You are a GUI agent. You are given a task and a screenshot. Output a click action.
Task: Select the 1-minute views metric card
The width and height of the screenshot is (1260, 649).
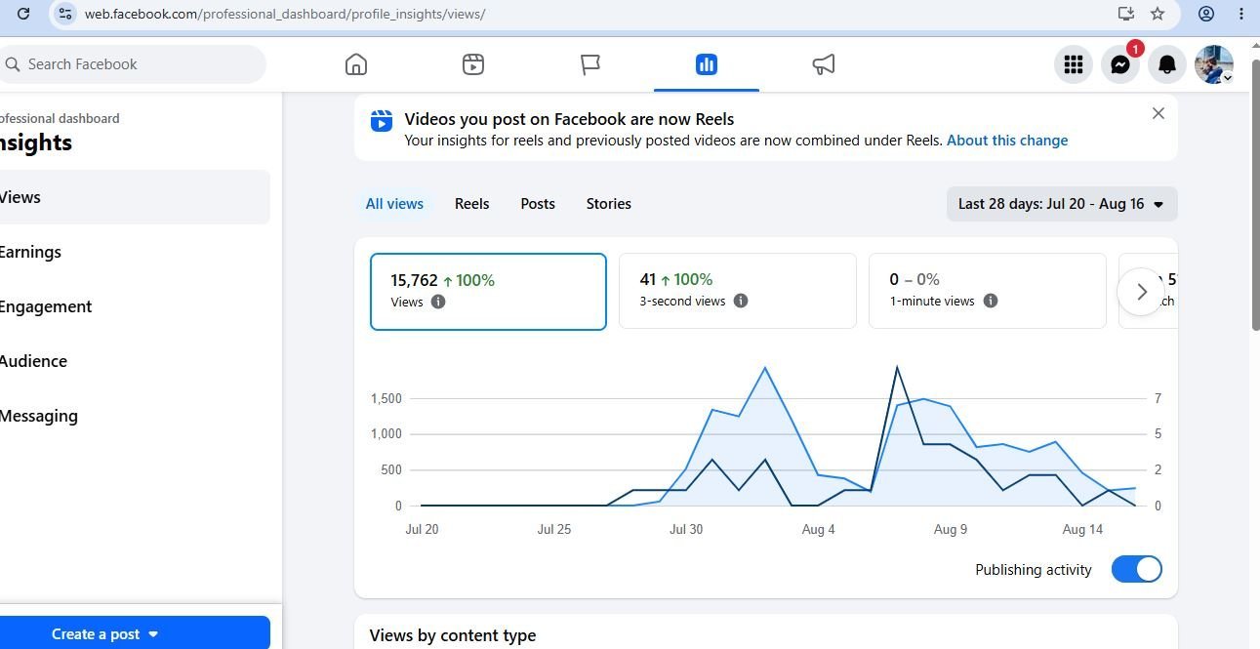pyautogui.click(x=988, y=291)
